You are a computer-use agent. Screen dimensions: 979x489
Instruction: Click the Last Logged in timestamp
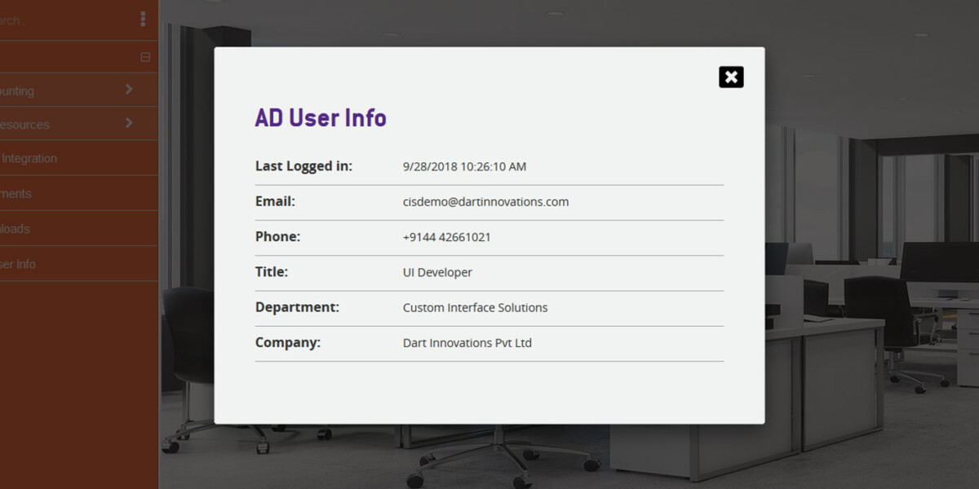(464, 166)
